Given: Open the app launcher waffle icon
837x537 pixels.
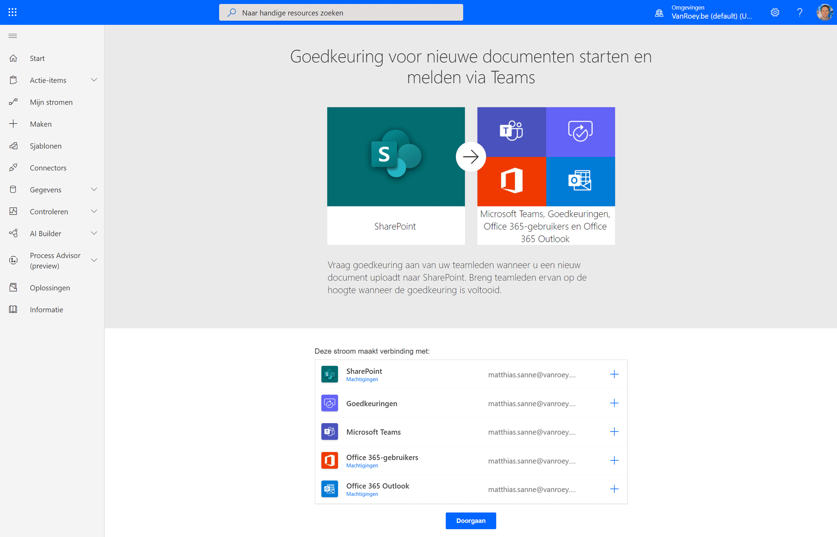Looking at the screenshot, I should (x=13, y=12).
